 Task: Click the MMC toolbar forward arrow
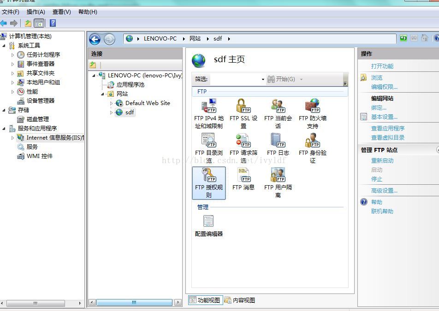pos(13,23)
